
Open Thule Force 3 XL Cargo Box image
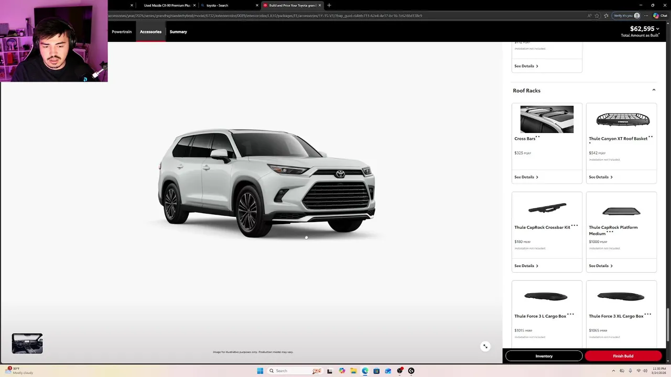click(x=621, y=296)
